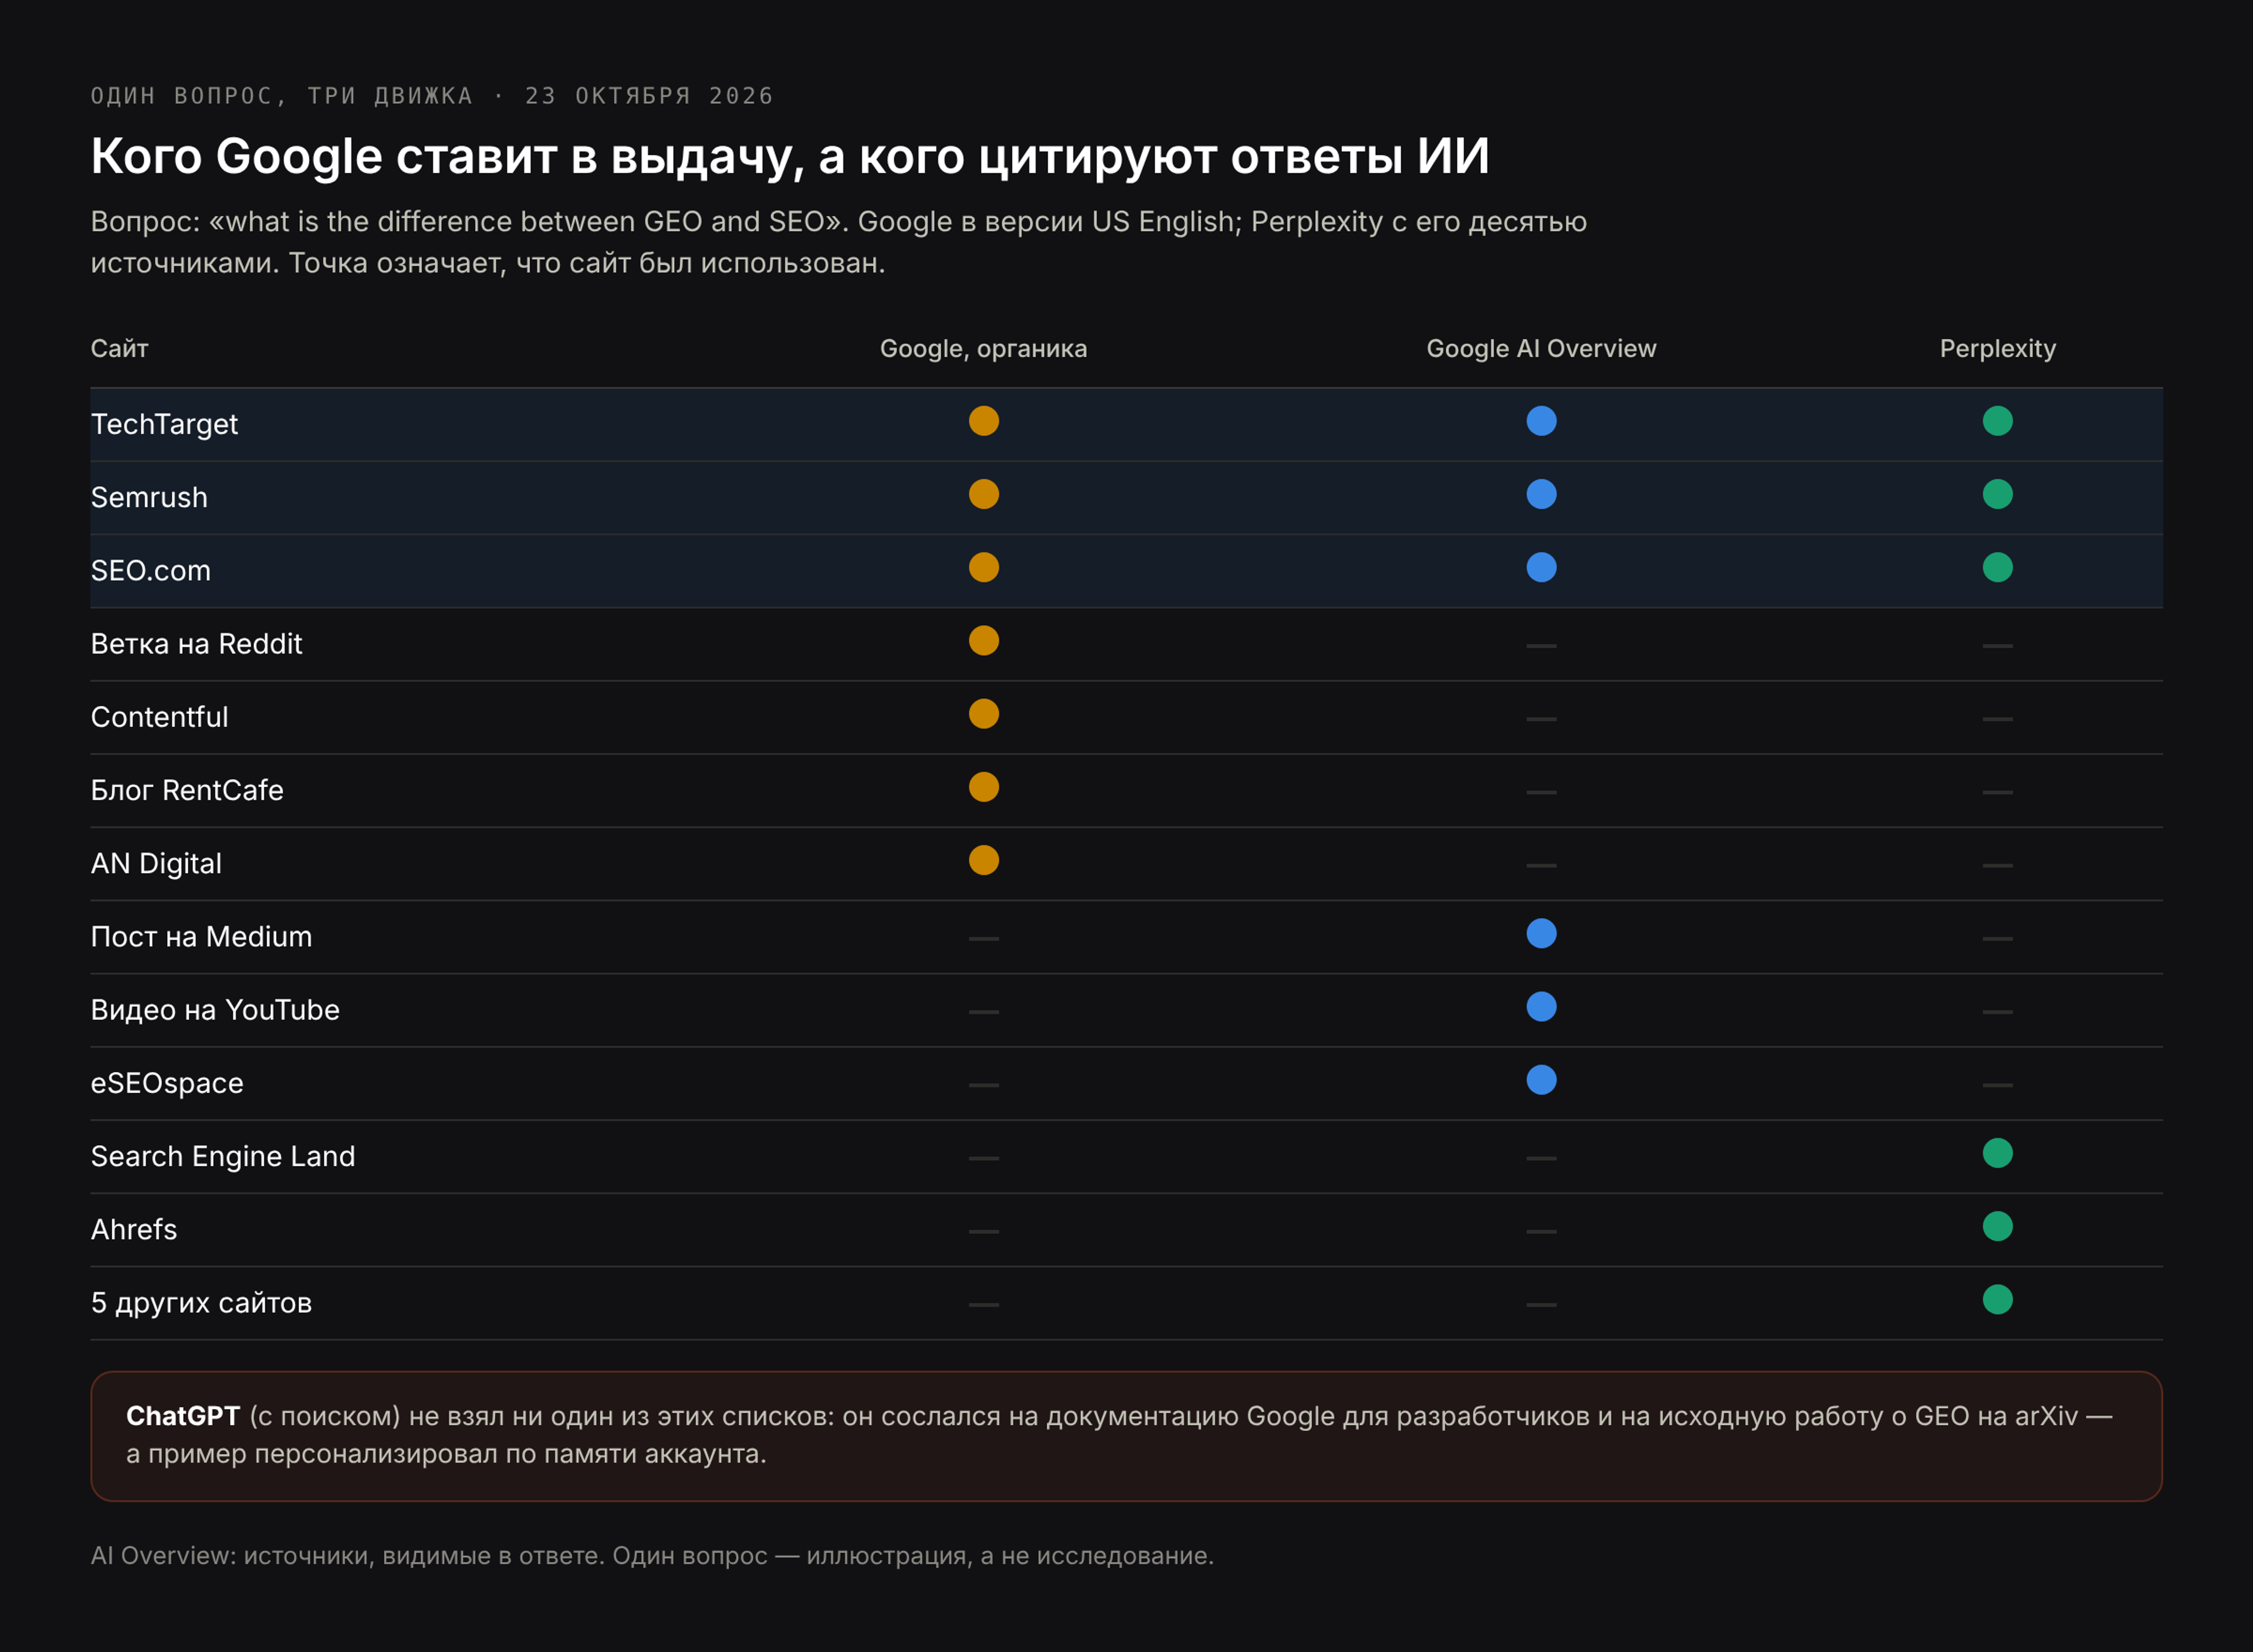Select the Видео на YouTube row label
This screenshot has width=2253, height=1652.
pyautogui.click(x=215, y=1009)
